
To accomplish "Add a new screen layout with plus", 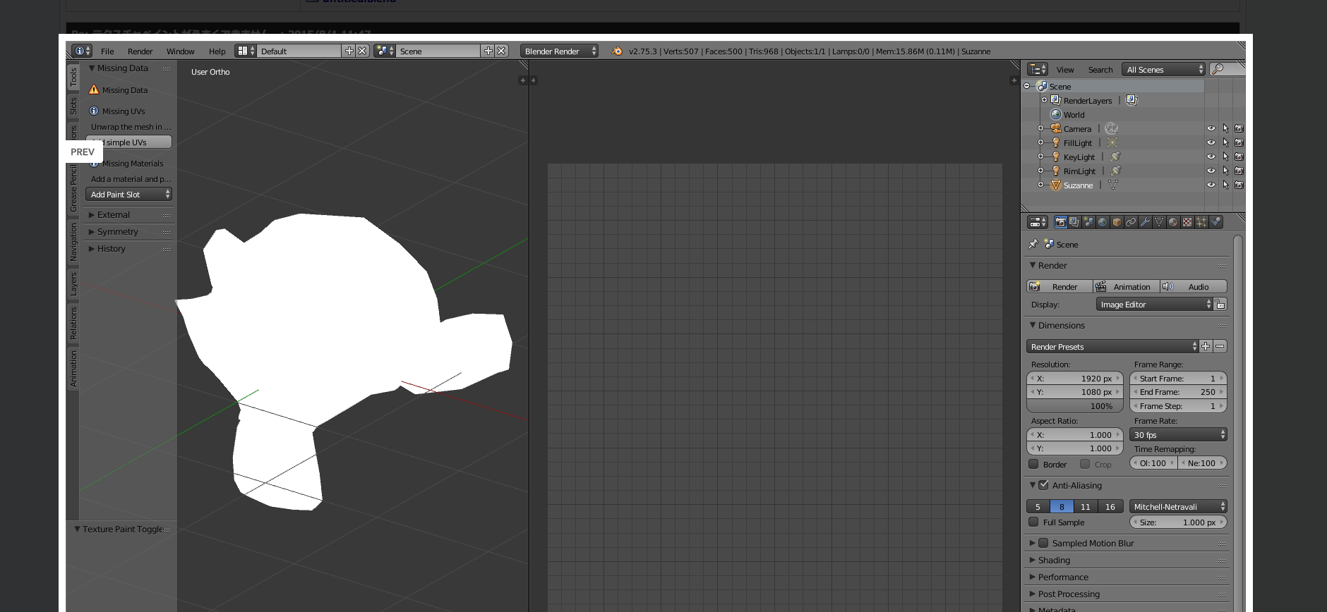I will tap(349, 51).
